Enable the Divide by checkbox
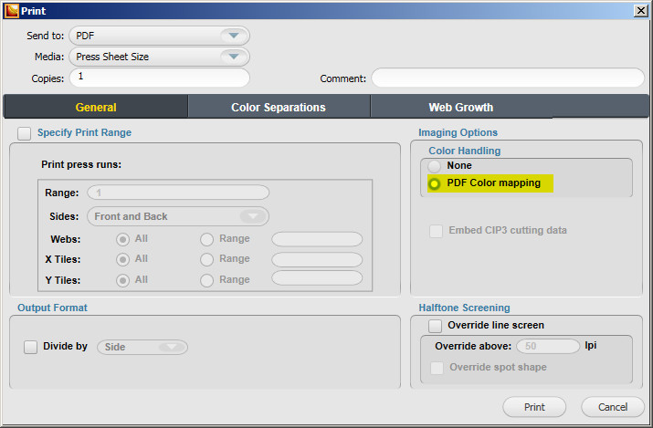653x428 pixels. tap(30, 347)
